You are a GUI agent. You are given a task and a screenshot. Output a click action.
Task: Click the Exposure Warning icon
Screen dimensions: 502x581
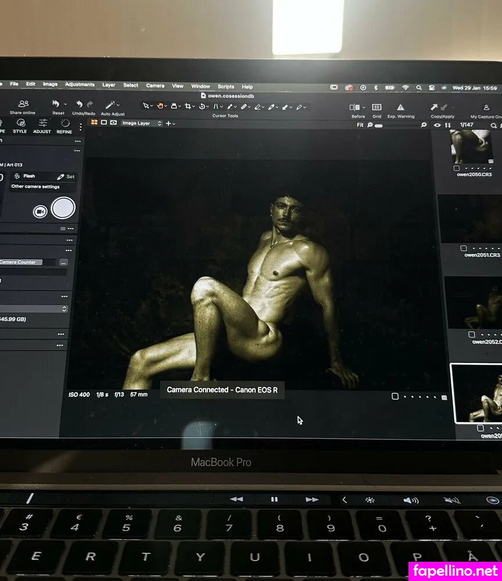click(401, 107)
